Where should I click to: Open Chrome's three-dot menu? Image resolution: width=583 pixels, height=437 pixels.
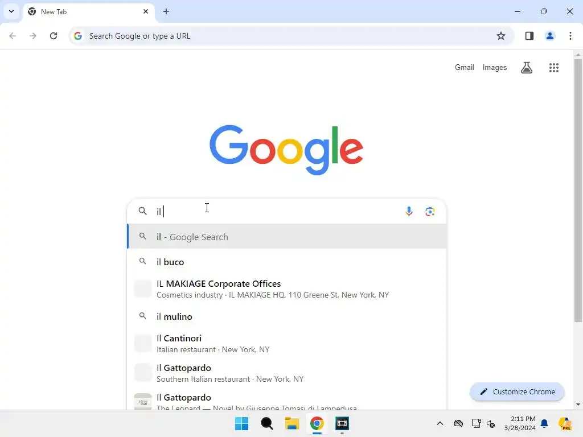[570, 36]
